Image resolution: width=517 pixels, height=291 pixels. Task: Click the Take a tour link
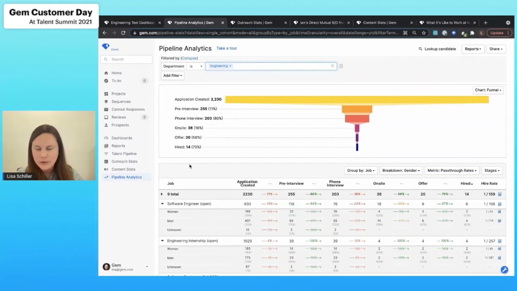[227, 48]
